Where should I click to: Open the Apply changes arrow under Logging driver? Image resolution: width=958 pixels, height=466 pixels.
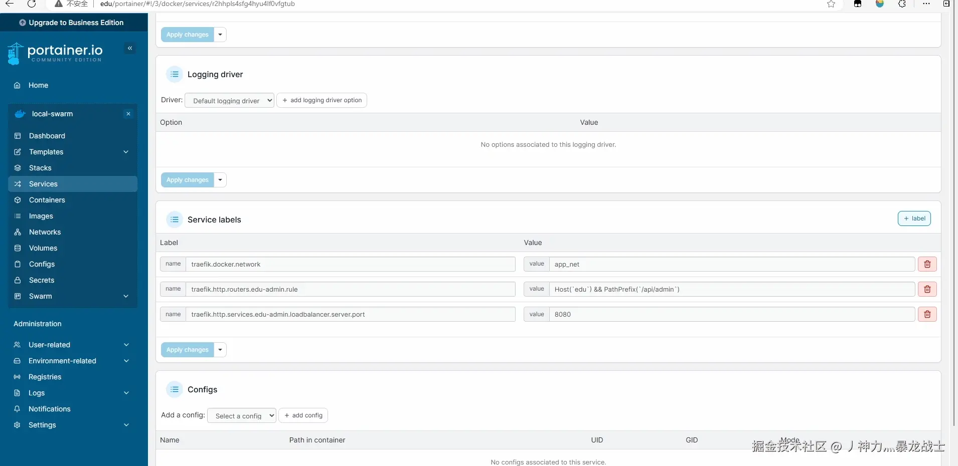coord(220,180)
